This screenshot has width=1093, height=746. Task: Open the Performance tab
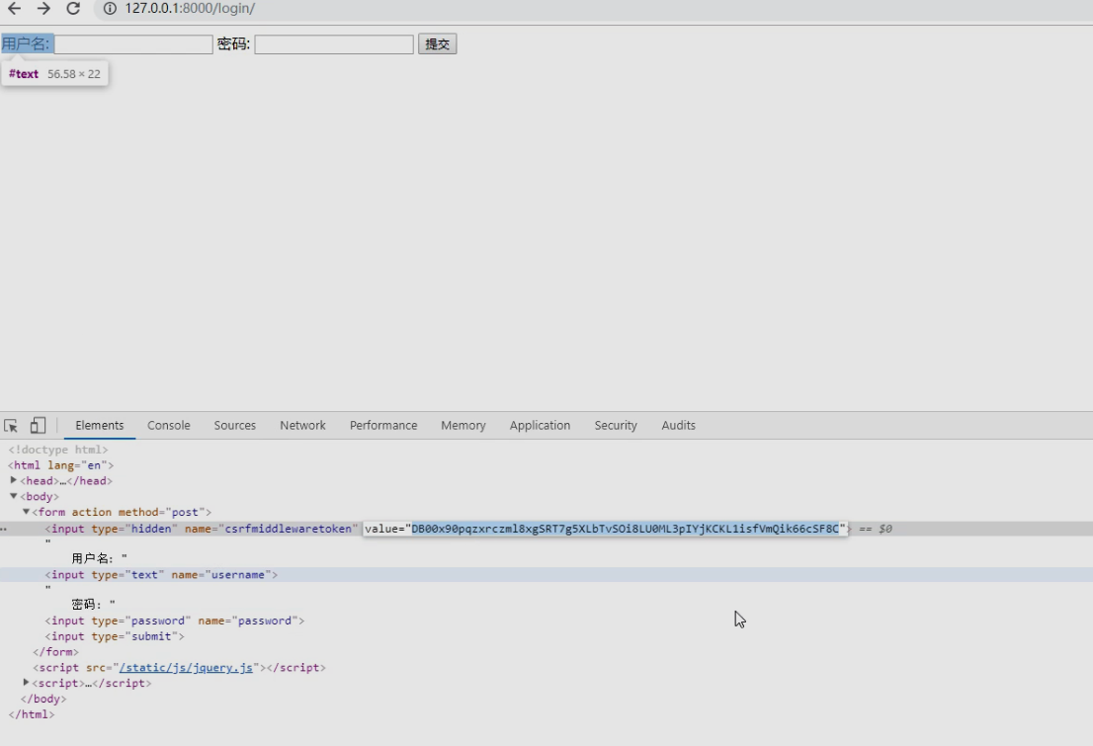(x=383, y=425)
